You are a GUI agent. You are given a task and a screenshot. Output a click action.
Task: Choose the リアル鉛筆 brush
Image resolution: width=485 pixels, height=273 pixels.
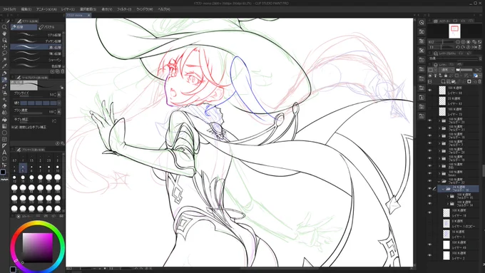36,35
